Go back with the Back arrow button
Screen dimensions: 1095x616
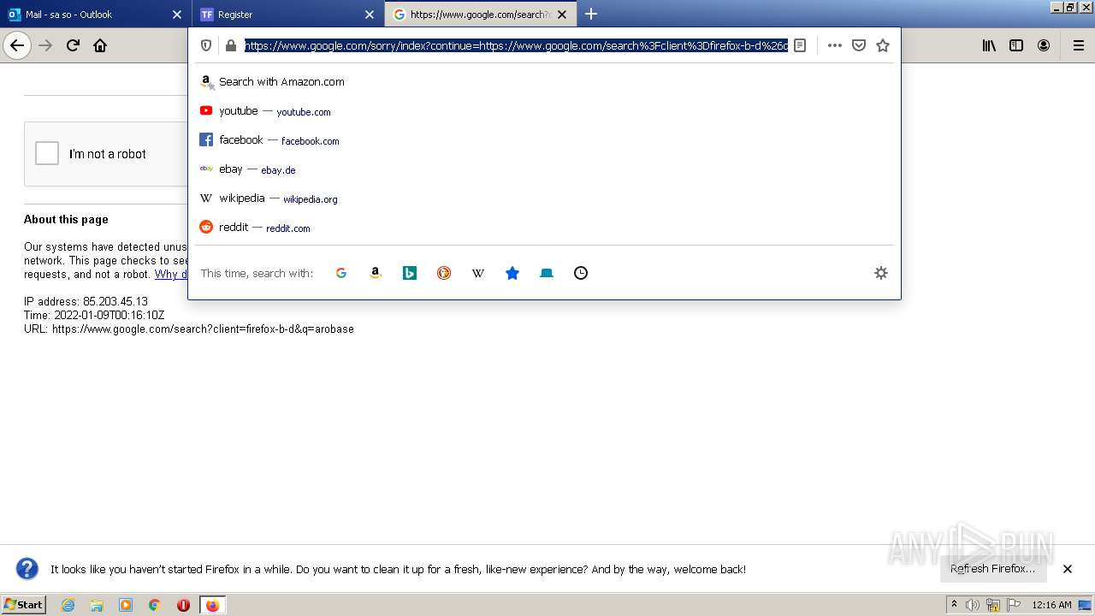(x=17, y=45)
